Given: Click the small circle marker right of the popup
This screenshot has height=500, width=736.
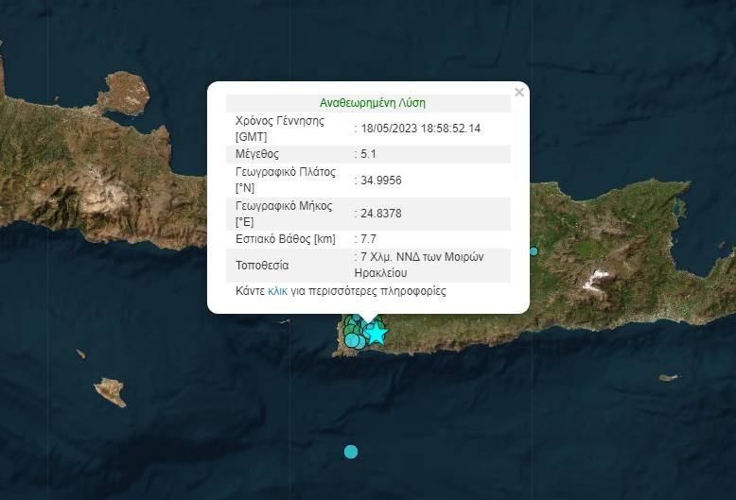Looking at the screenshot, I should point(534,251).
